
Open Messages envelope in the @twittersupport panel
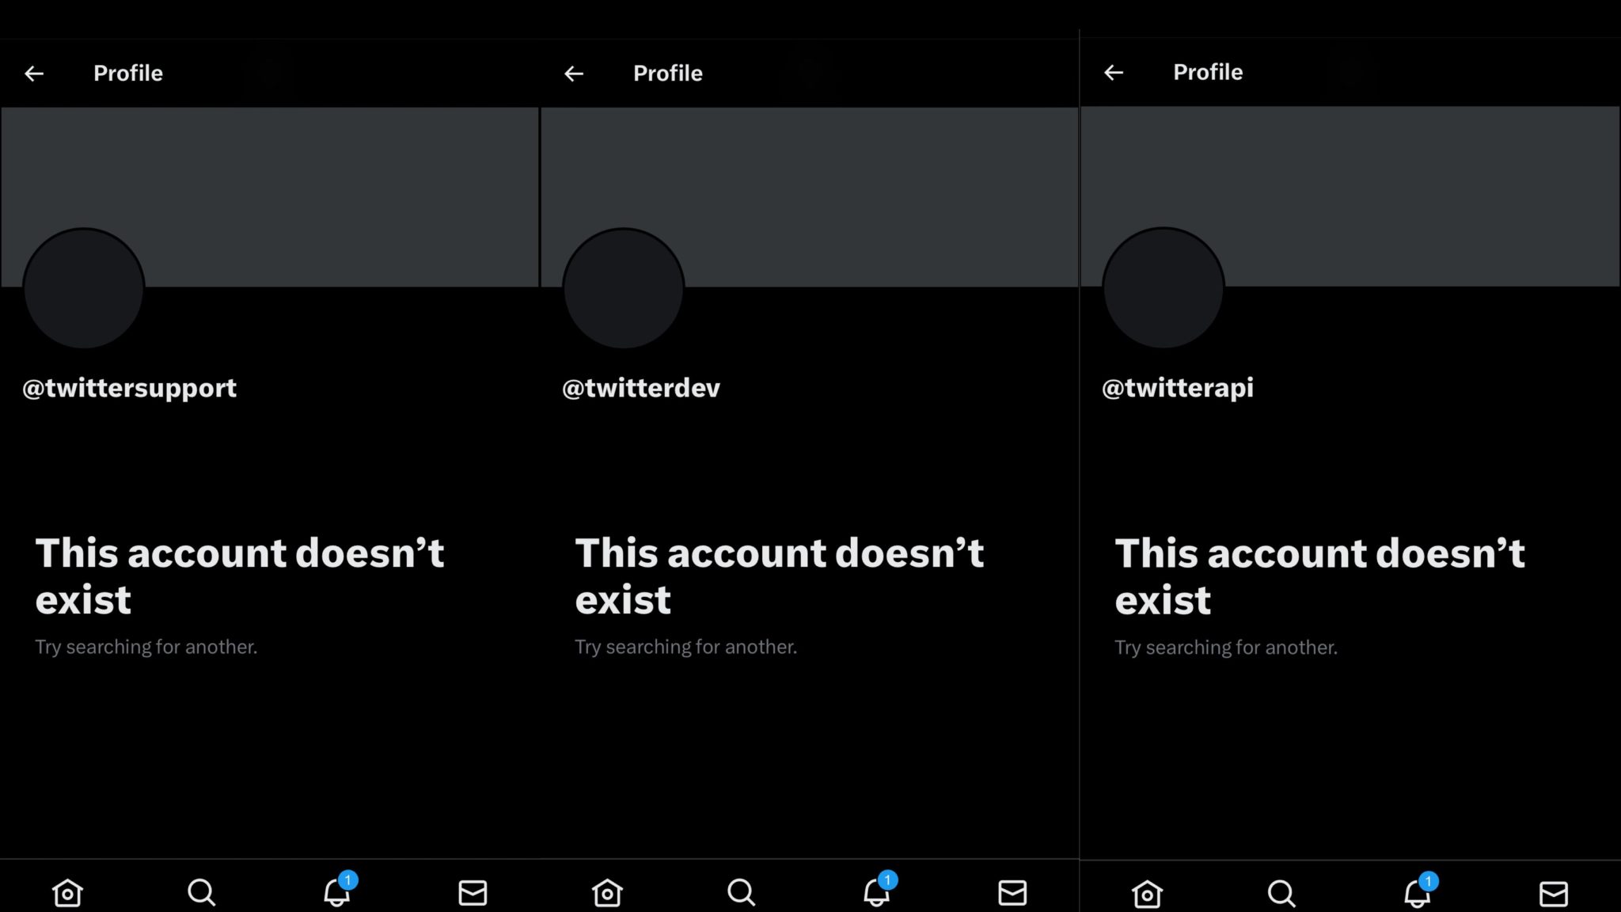pos(473,892)
